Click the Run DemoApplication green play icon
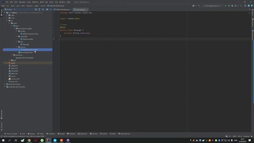The height and width of the screenshot is (143, 254). 225,6
